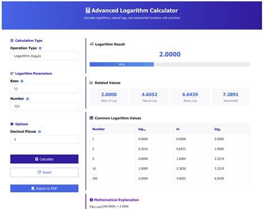Click the Operation Type info icon

coord(40,48)
